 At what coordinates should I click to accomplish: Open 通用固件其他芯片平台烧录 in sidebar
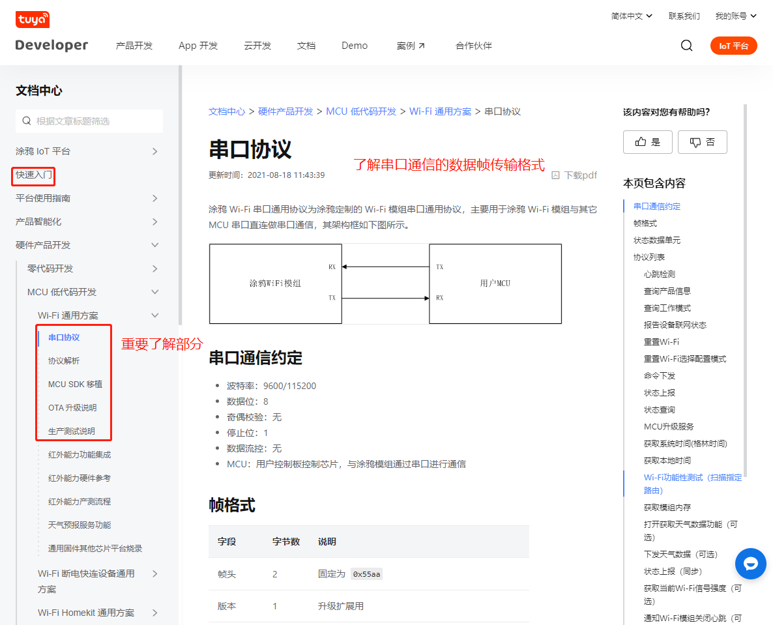pos(95,548)
